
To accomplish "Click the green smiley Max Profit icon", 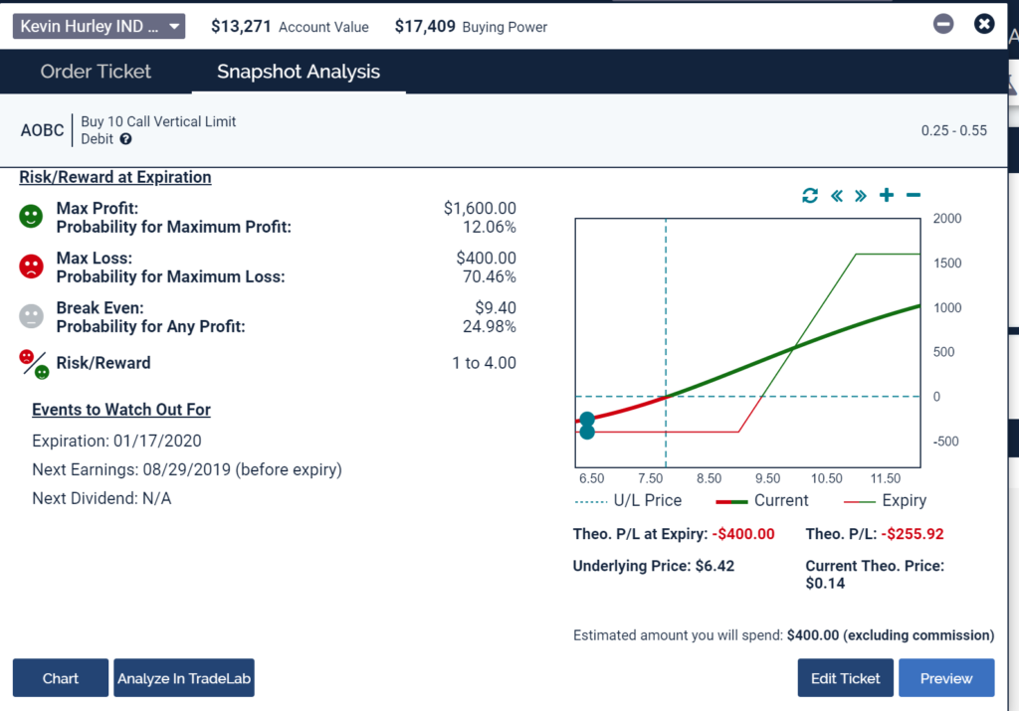I will pos(32,217).
